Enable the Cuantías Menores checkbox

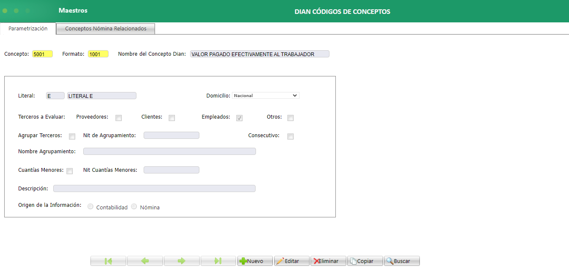(x=70, y=171)
